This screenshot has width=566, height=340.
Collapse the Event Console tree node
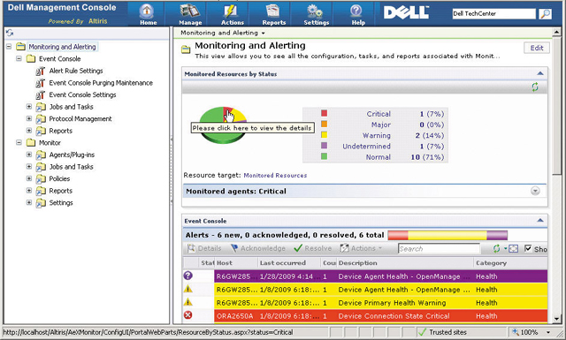(x=19, y=58)
